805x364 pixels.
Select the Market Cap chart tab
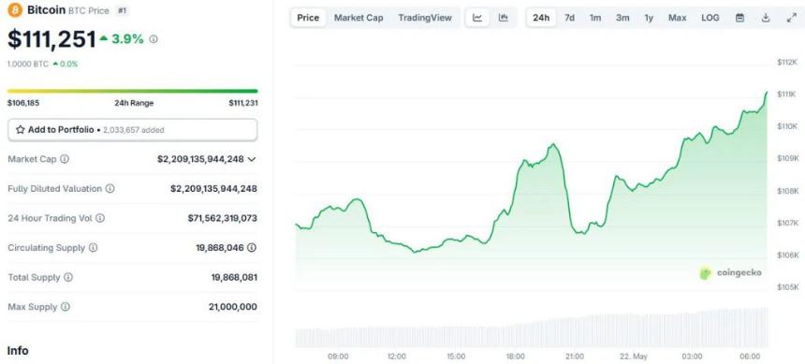(359, 18)
